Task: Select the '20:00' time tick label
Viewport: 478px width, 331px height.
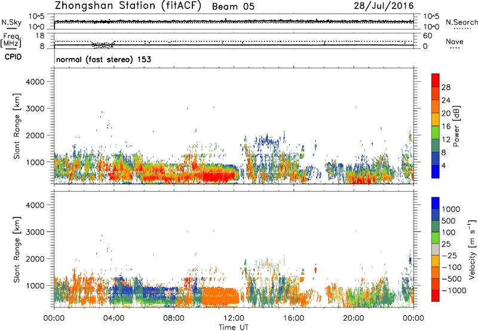Action: pyautogui.click(x=354, y=318)
